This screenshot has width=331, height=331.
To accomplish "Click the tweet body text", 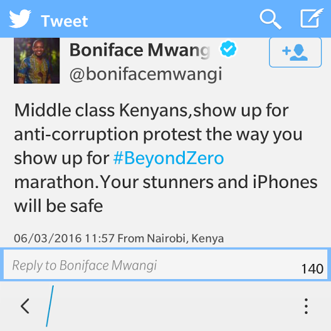I will point(166,158).
